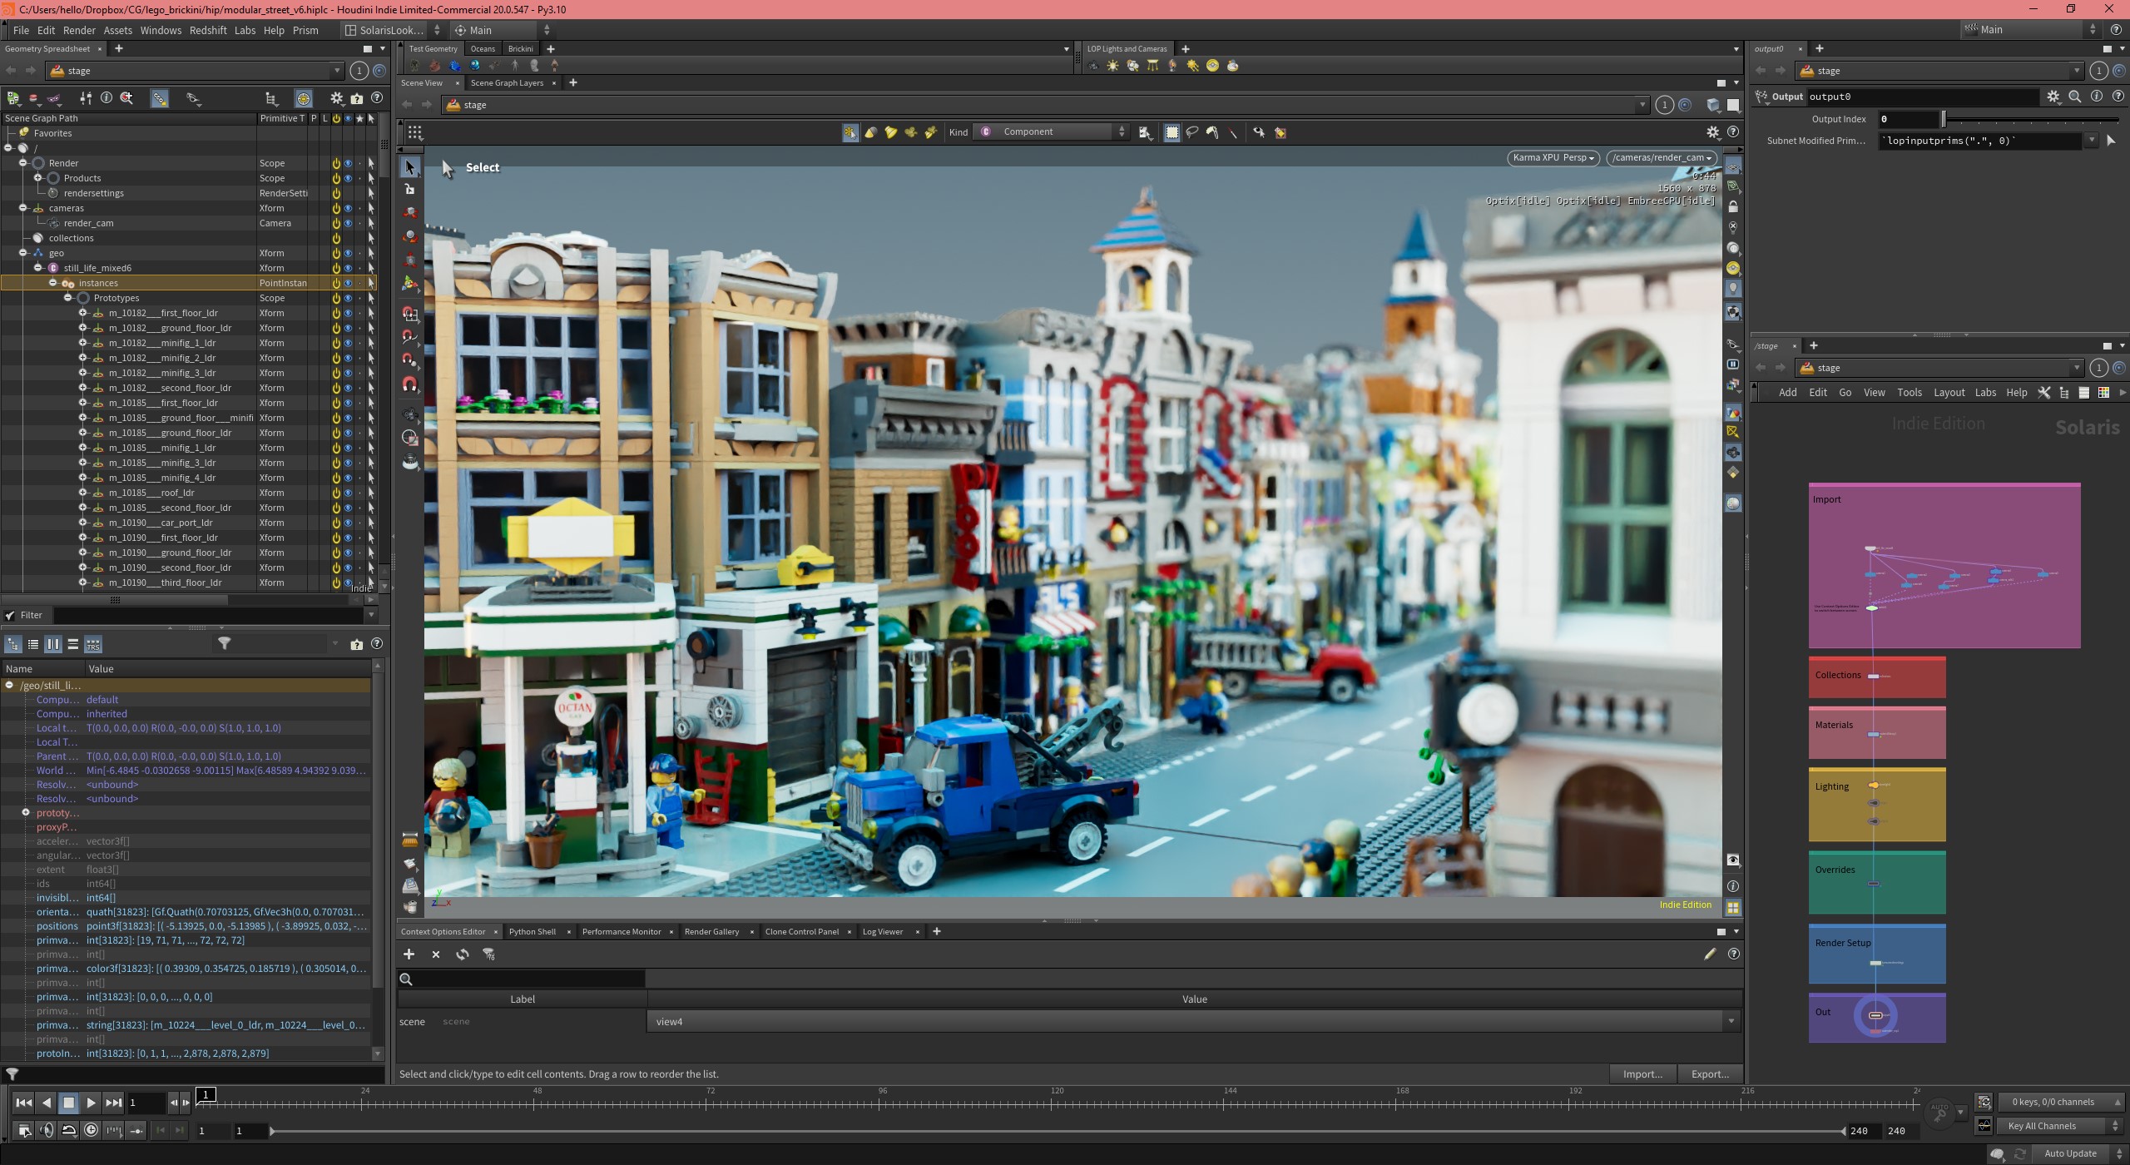Screen dimensions: 2130x1165
Task: Click the Import... button
Action: 1642,1074
